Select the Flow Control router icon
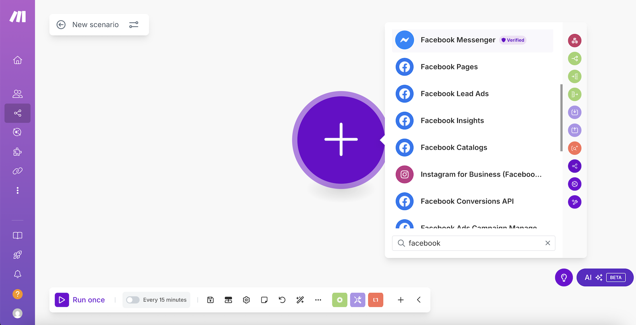This screenshot has width=636, height=325. tap(574, 59)
